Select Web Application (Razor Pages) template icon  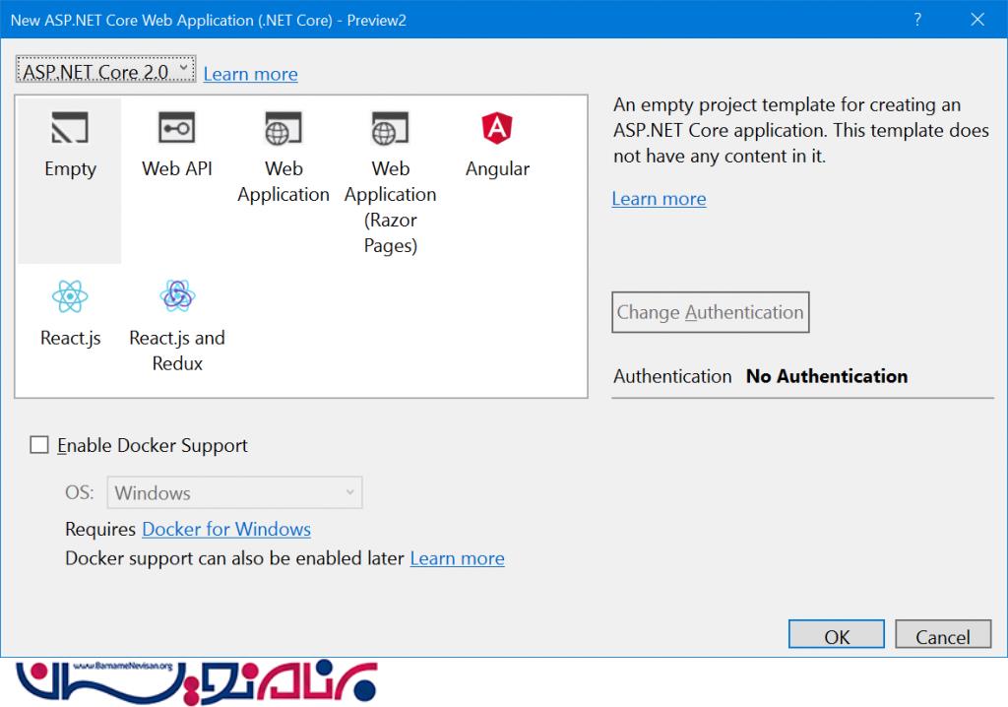pyautogui.click(x=390, y=128)
